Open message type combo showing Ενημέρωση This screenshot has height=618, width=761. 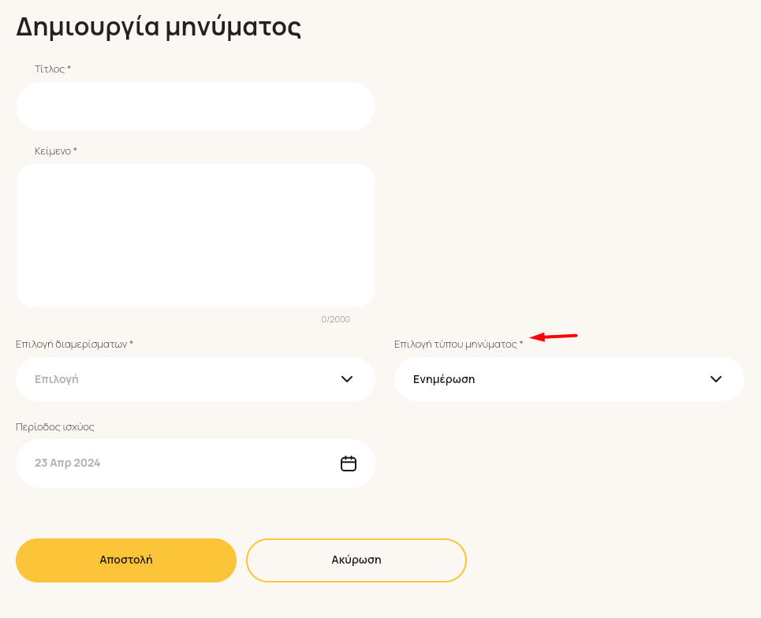pyautogui.click(x=569, y=379)
